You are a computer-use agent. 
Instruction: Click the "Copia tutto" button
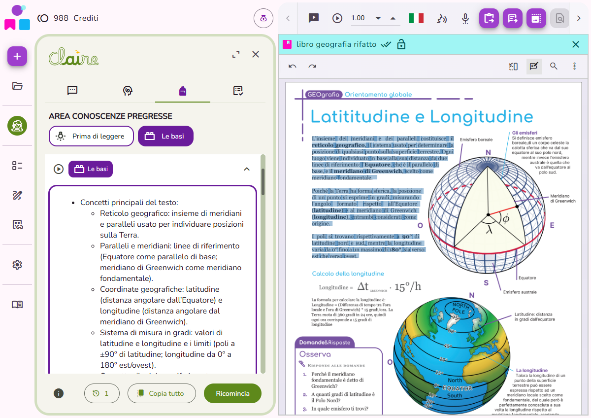click(162, 393)
